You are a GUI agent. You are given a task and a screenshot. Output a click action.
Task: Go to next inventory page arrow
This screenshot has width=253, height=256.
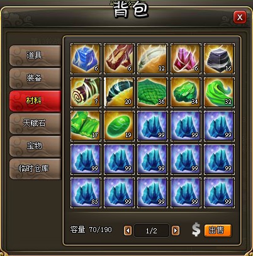point(176,231)
